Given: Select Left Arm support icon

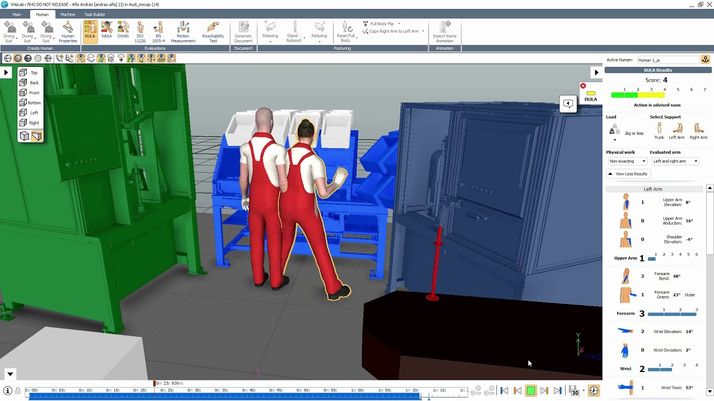Looking at the screenshot, I should [677, 131].
